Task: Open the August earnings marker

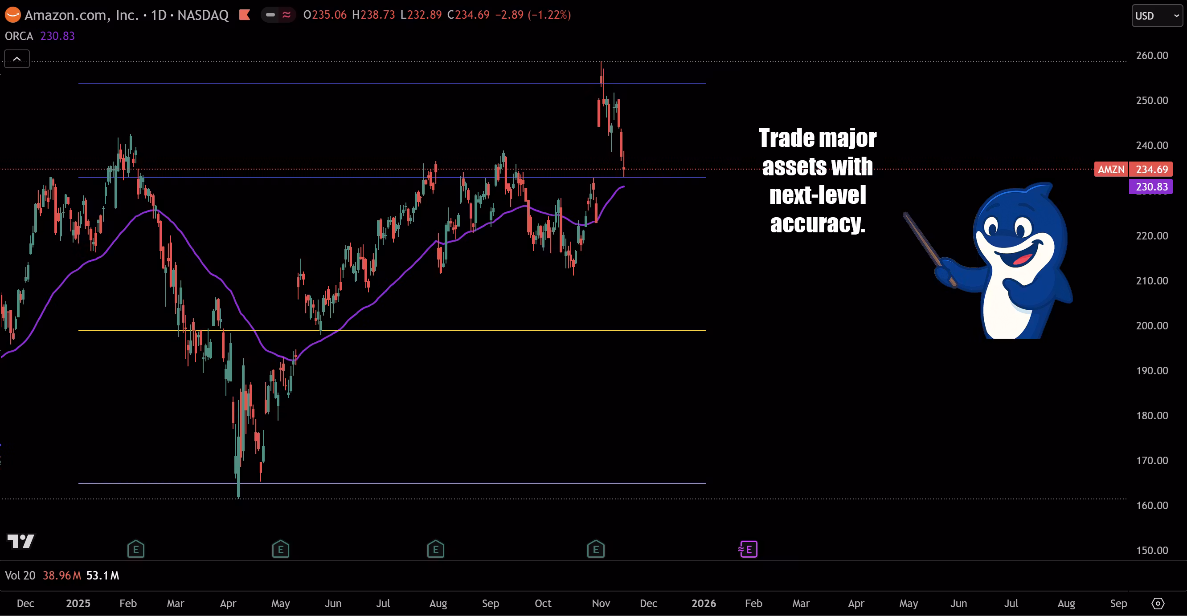Action: (x=435, y=549)
